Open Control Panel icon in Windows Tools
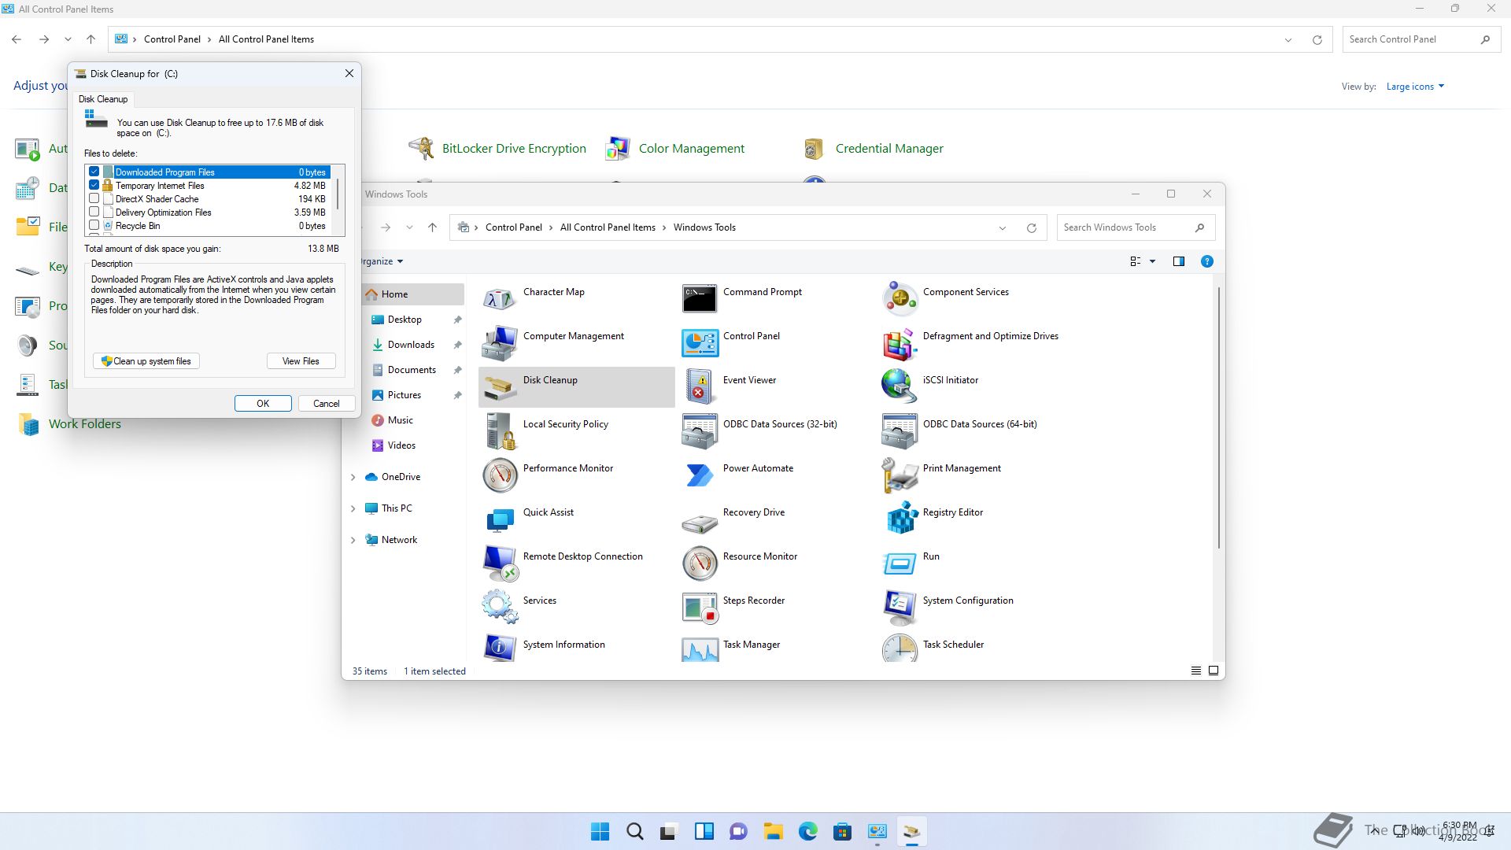The height and width of the screenshot is (850, 1511). click(x=700, y=343)
